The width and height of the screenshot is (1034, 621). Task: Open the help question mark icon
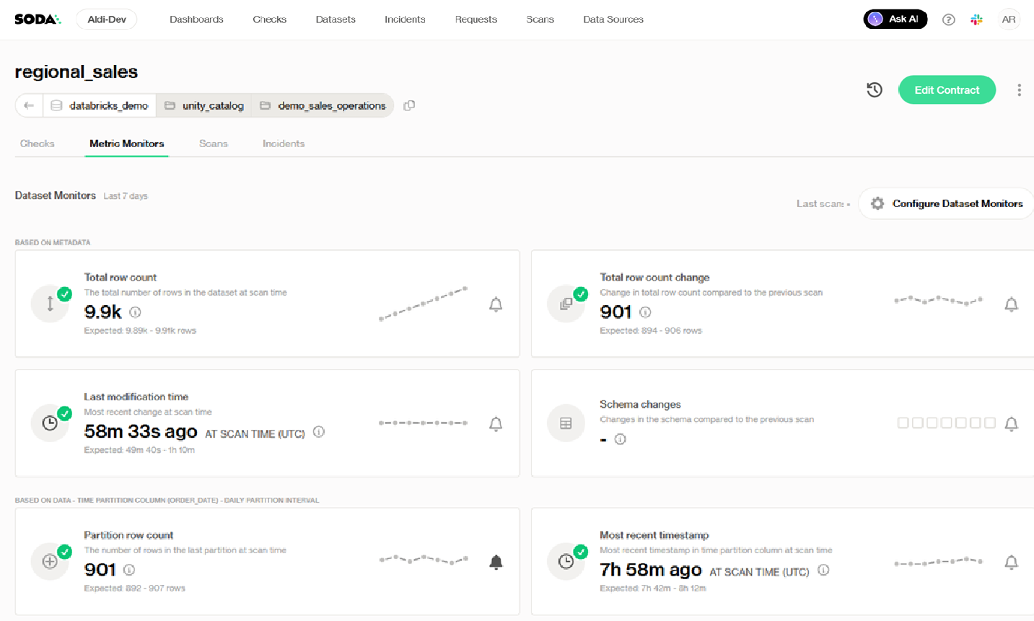pyautogui.click(x=948, y=19)
